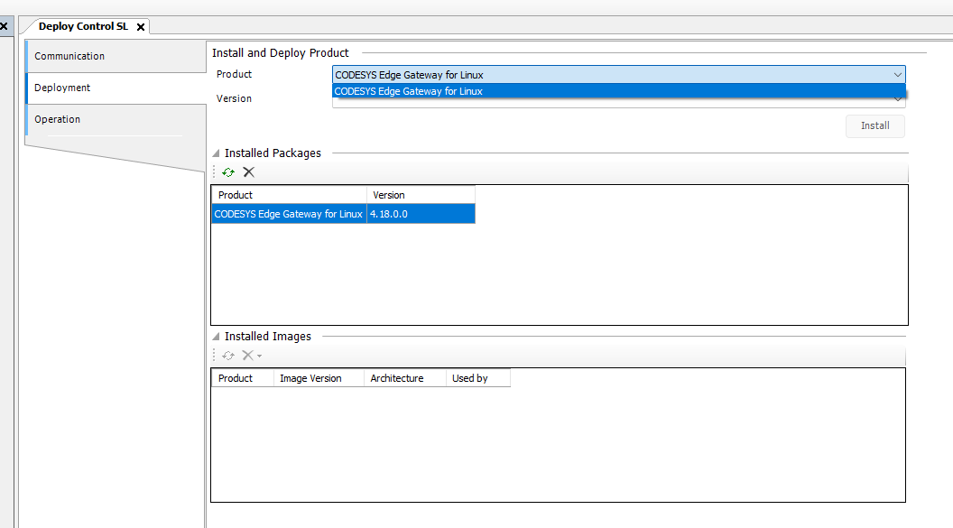
Task: Click the refresh icon under Installed Packages
Action: 228,172
